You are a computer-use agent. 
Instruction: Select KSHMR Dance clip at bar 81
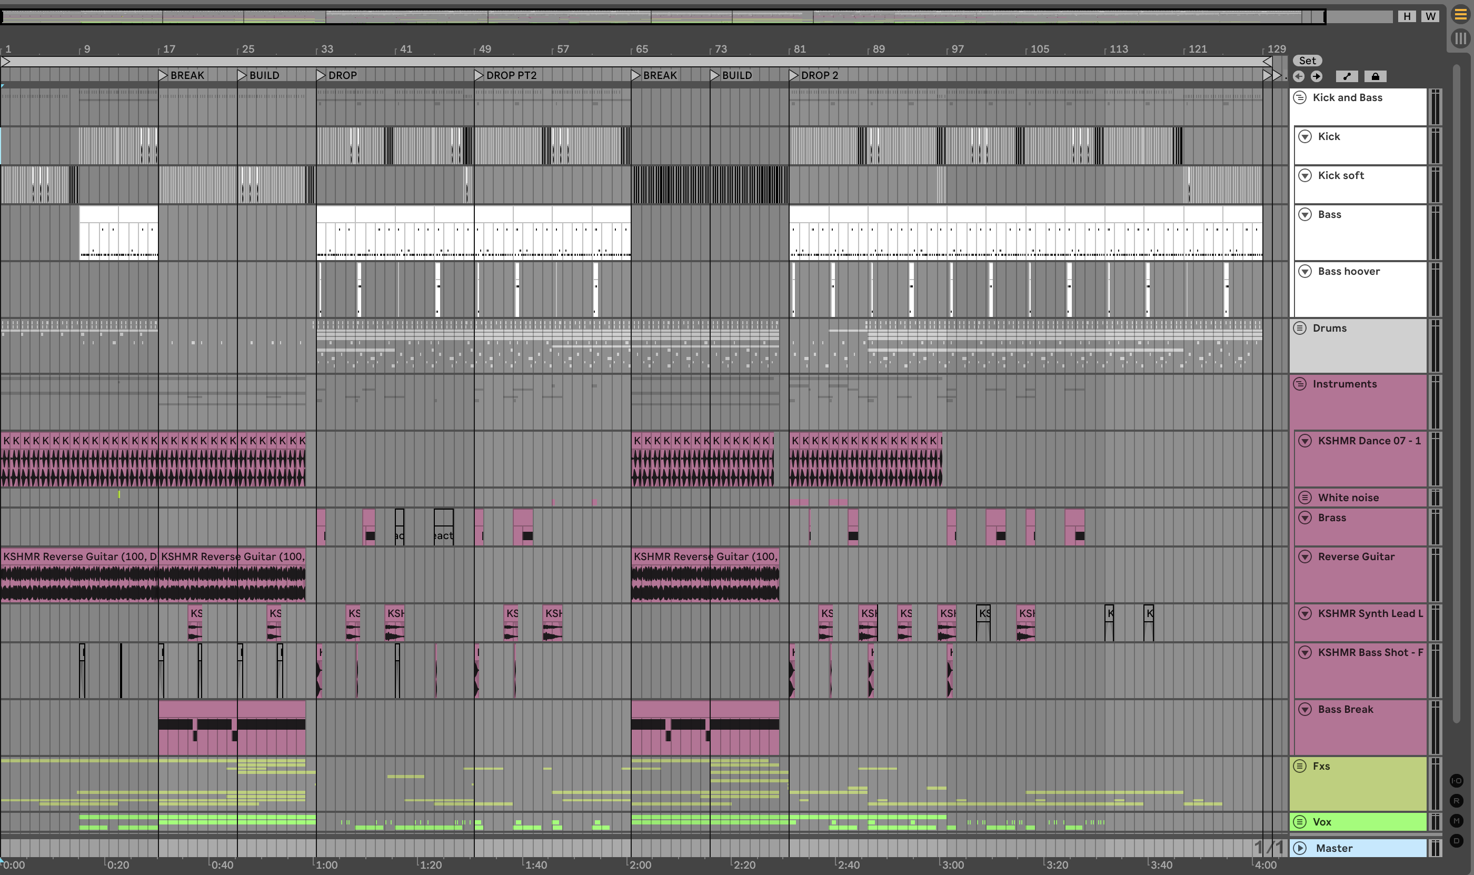(x=865, y=459)
